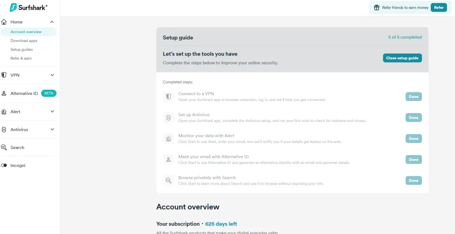
Task: Click the Refer button at top
Action: click(x=439, y=7)
